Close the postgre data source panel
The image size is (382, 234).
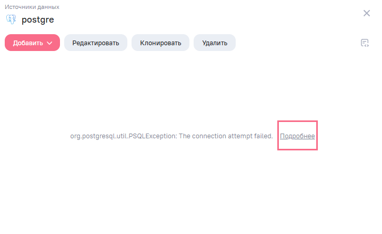point(367,13)
